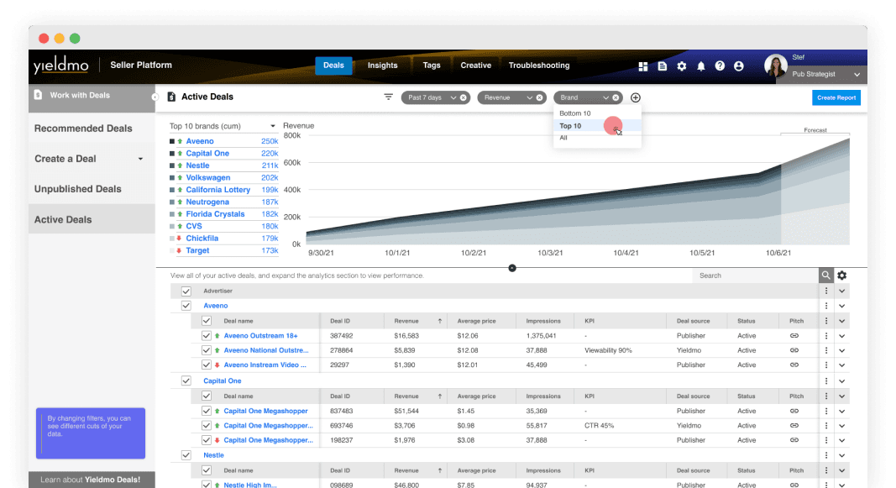896x488 pixels.
Task: Toggle the Nestle group checkbox
Action: tap(186, 455)
